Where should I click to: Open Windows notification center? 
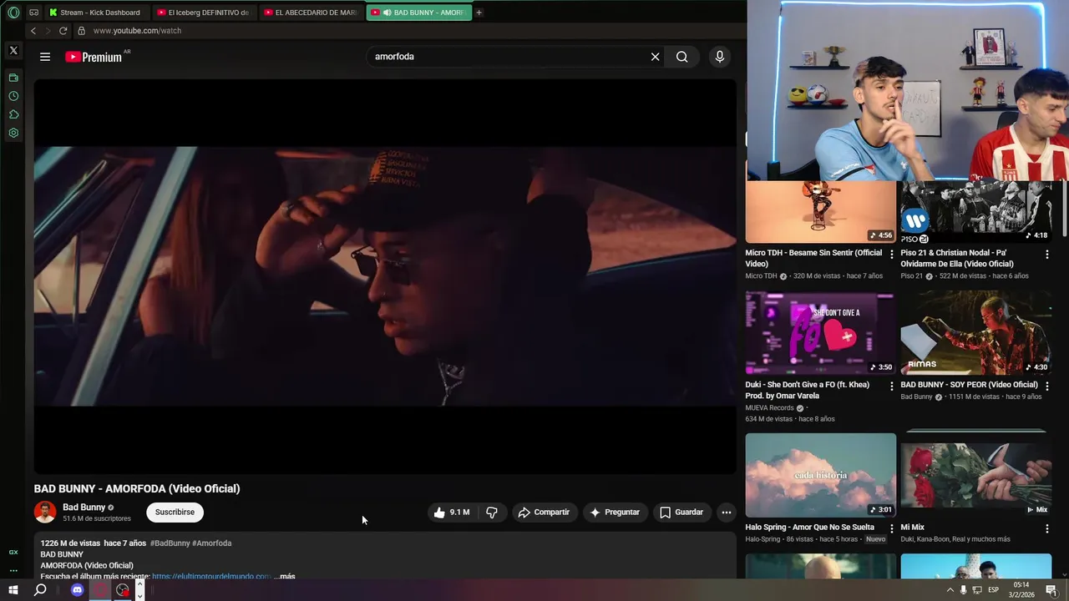click(x=1051, y=590)
